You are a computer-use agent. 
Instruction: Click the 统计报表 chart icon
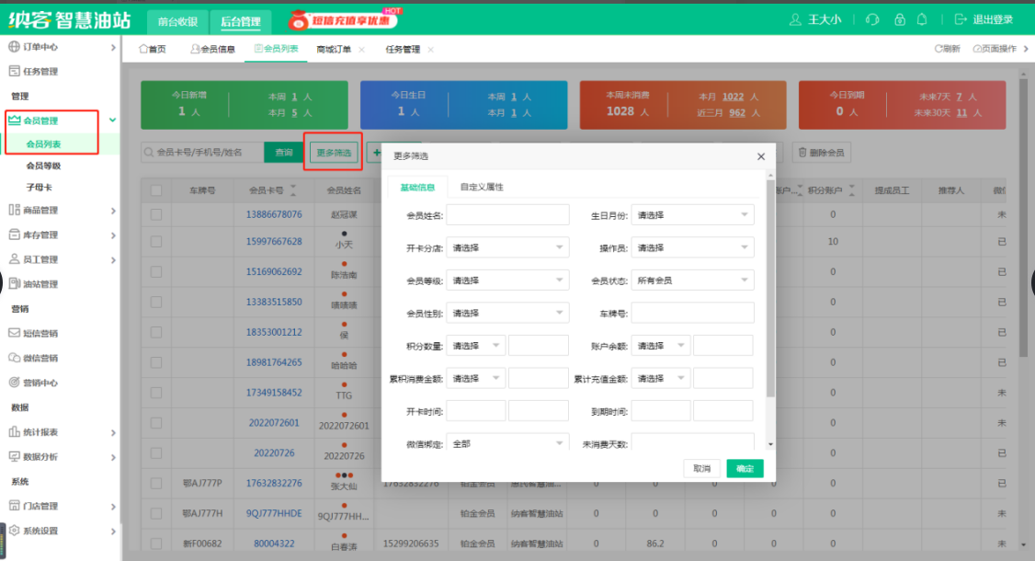[x=14, y=431]
